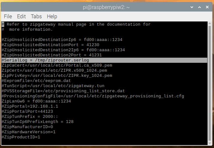The height and width of the screenshot is (148, 214).
Task: Open the Help menu
Action: (52, 16)
